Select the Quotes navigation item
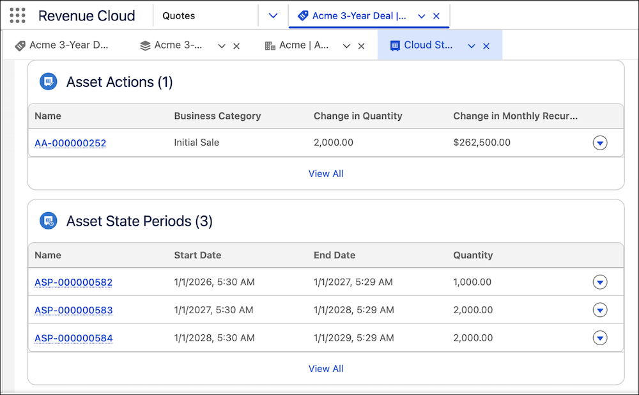The width and height of the screenshot is (639, 395). pos(178,15)
